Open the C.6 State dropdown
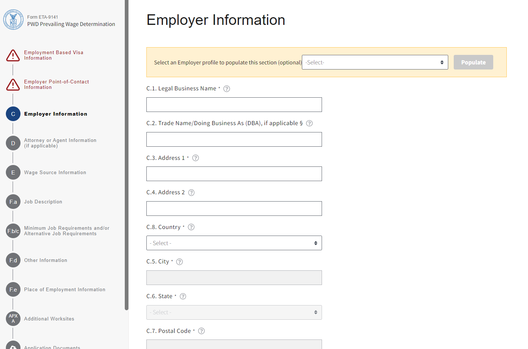The height and width of the screenshot is (349, 528). 234,312
